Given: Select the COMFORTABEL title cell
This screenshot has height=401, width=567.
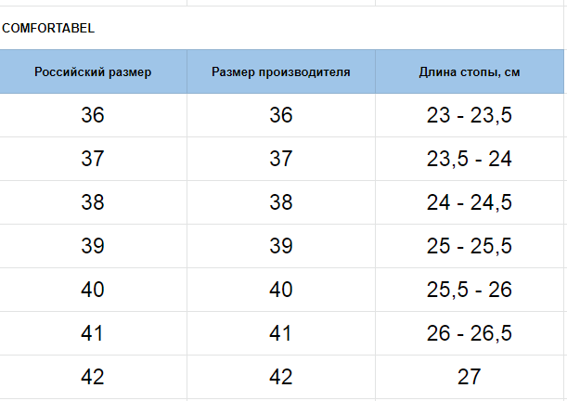Looking at the screenshot, I should pos(282,28).
